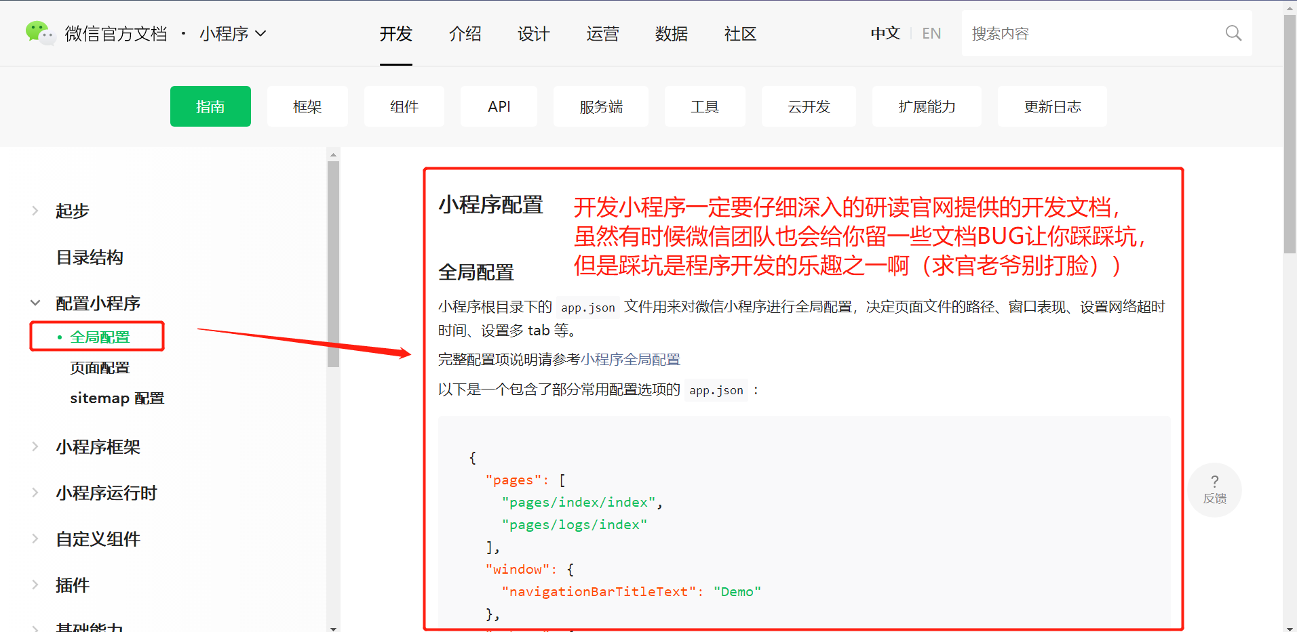This screenshot has width=1297, height=632.
Task: Open the 社区 top navigation tab
Action: coord(741,34)
